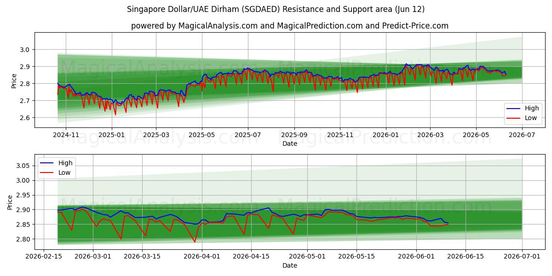
Task: Click the '2026-03-01' x-axis label
Action: [x=93, y=257]
